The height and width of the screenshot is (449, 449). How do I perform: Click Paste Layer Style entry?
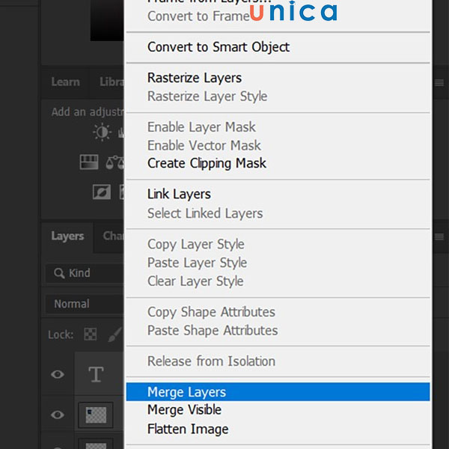278,263
